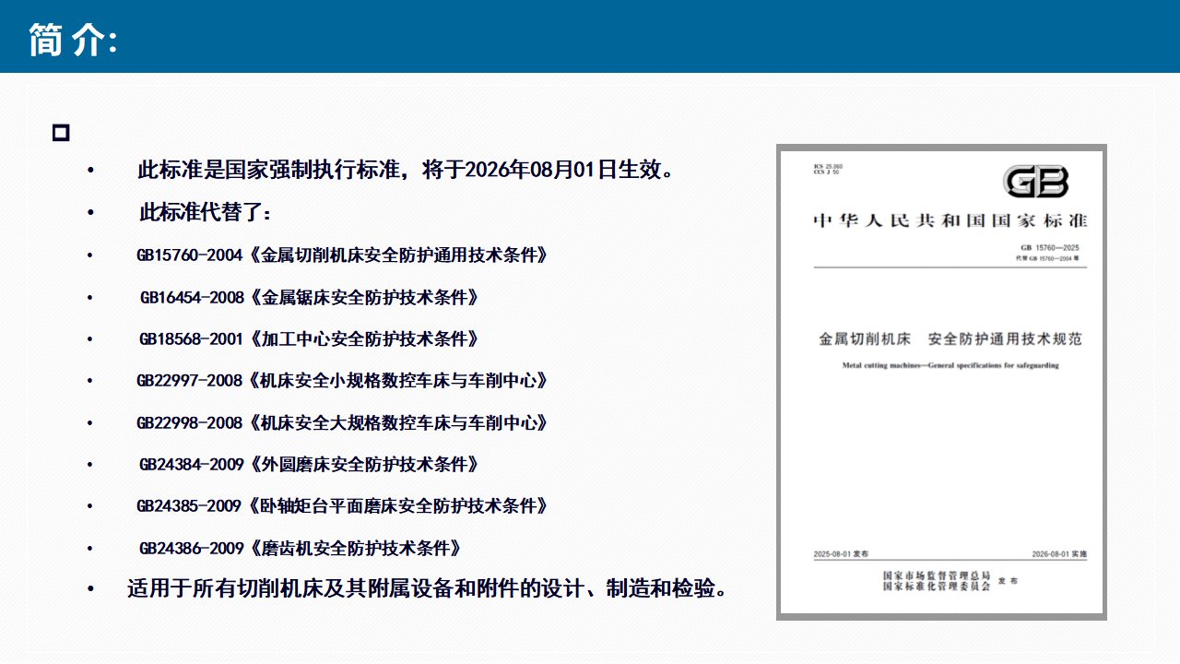1180x664 pixels.
Task: Click the 2025-08-01 发布 date on the cover
Action: (x=841, y=554)
